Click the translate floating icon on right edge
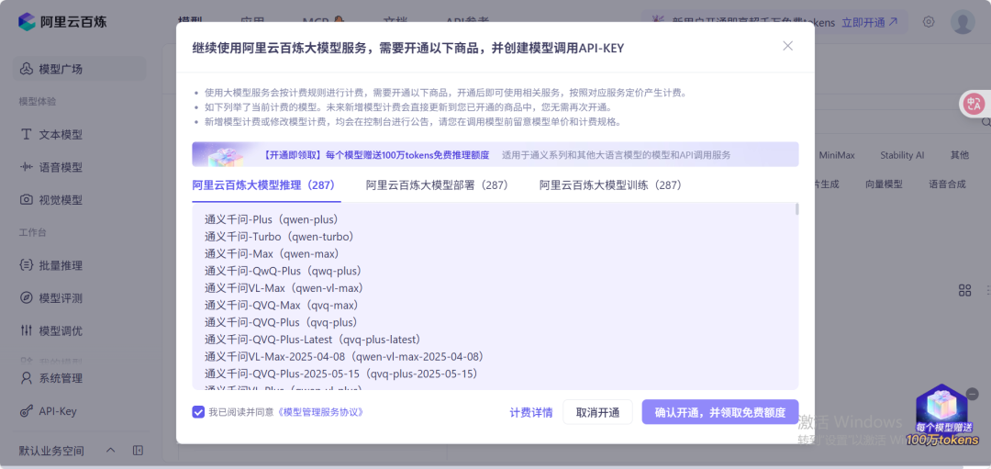 (975, 104)
